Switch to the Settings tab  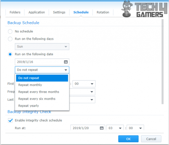pos(59,12)
